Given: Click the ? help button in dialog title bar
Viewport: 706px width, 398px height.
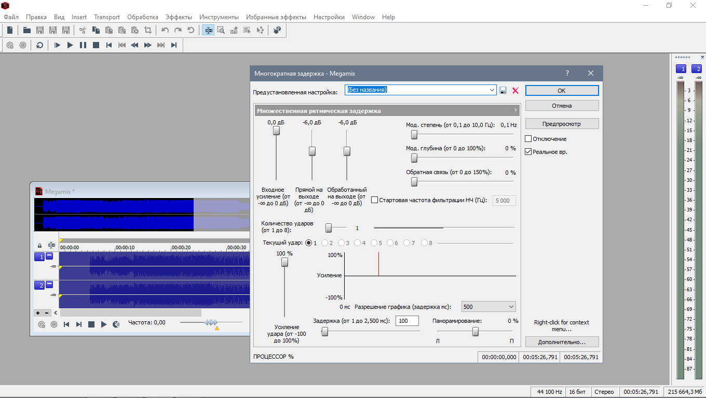Looking at the screenshot, I should point(567,74).
